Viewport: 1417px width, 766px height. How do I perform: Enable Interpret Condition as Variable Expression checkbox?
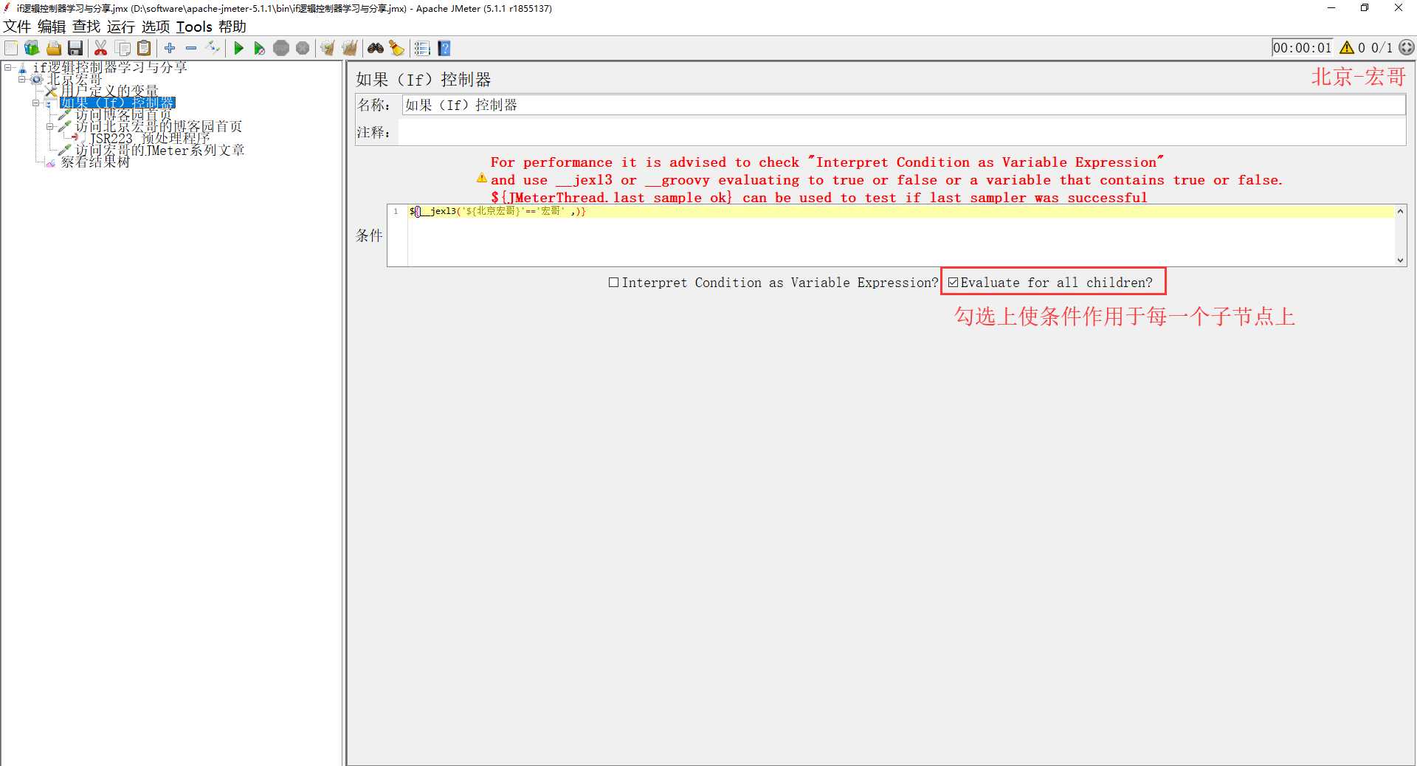(613, 283)
